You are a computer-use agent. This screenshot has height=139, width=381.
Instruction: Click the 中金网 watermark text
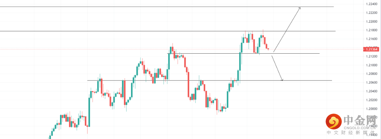(x=359, y=120)
